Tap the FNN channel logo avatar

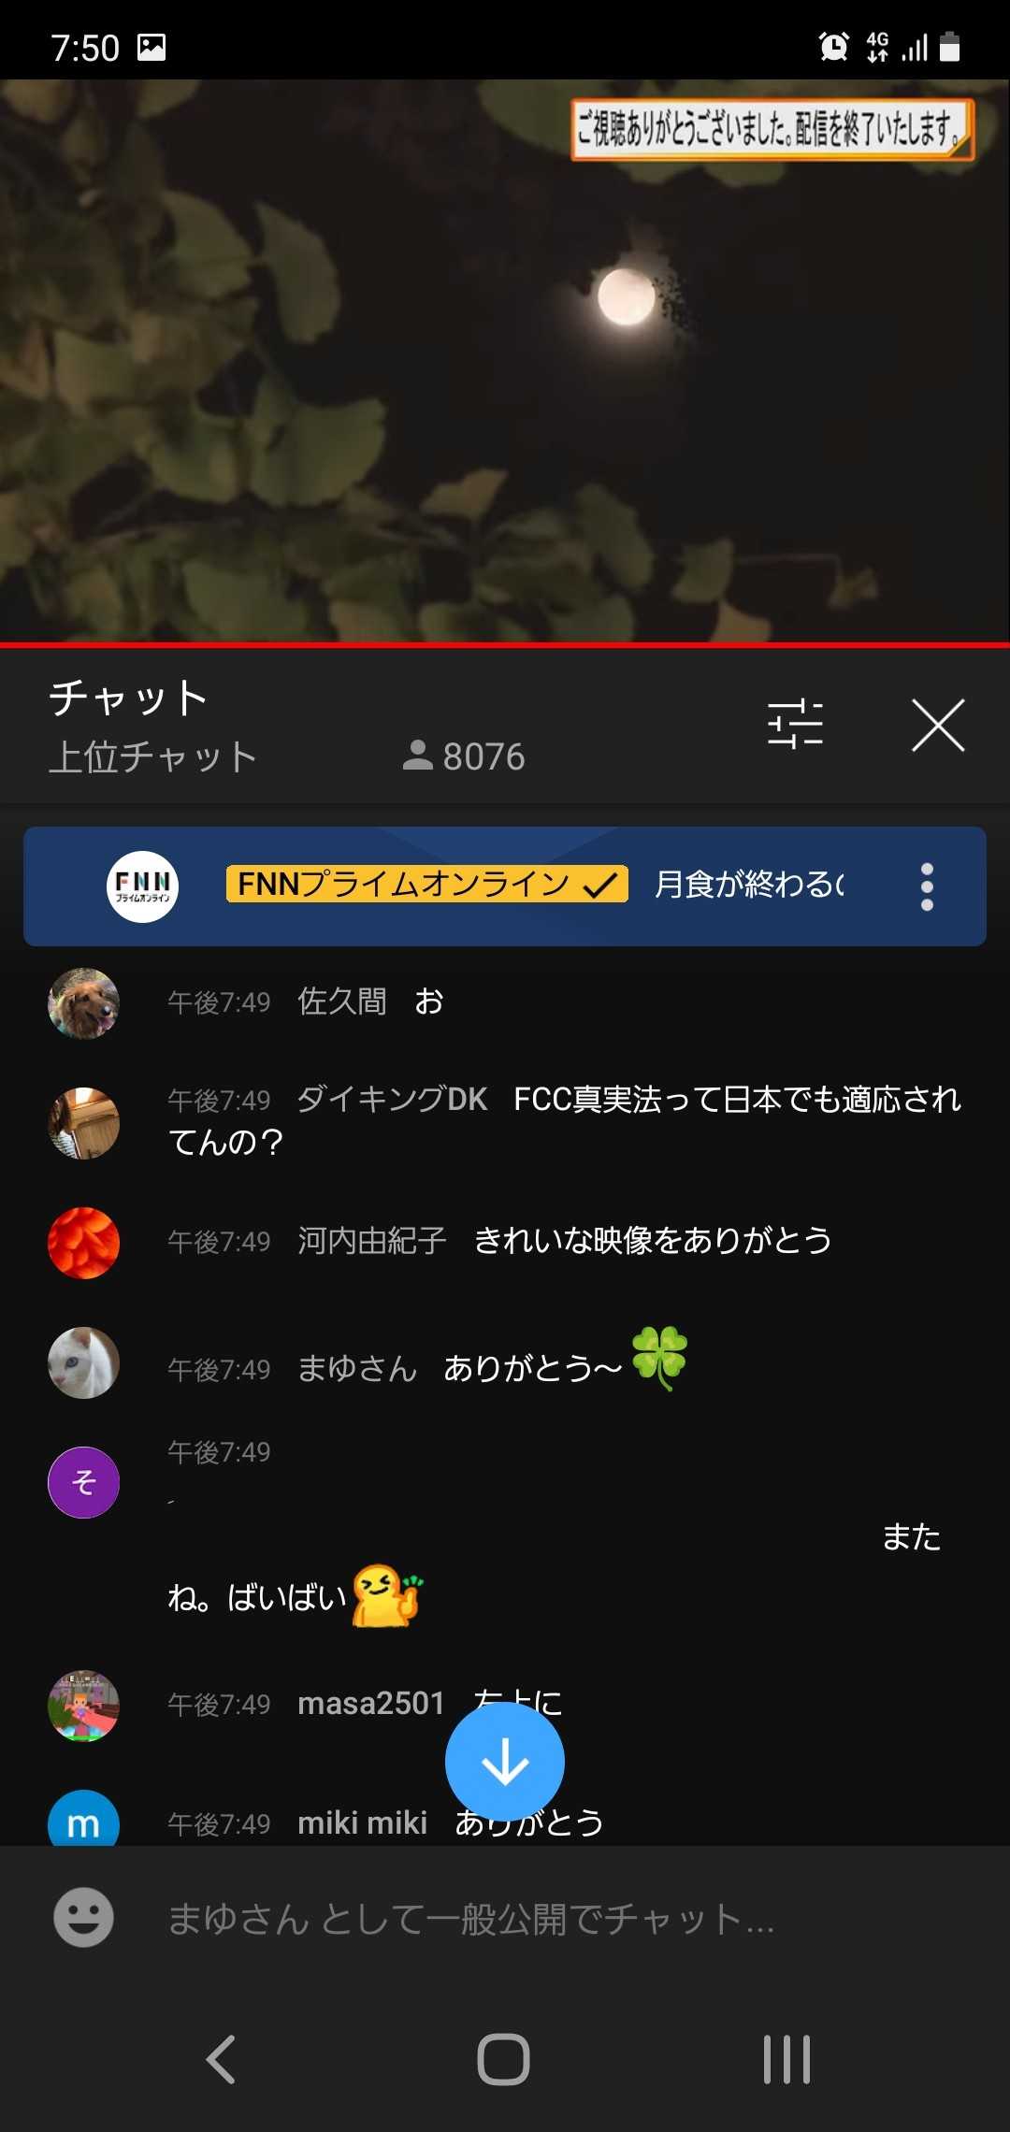coord(142,886)
